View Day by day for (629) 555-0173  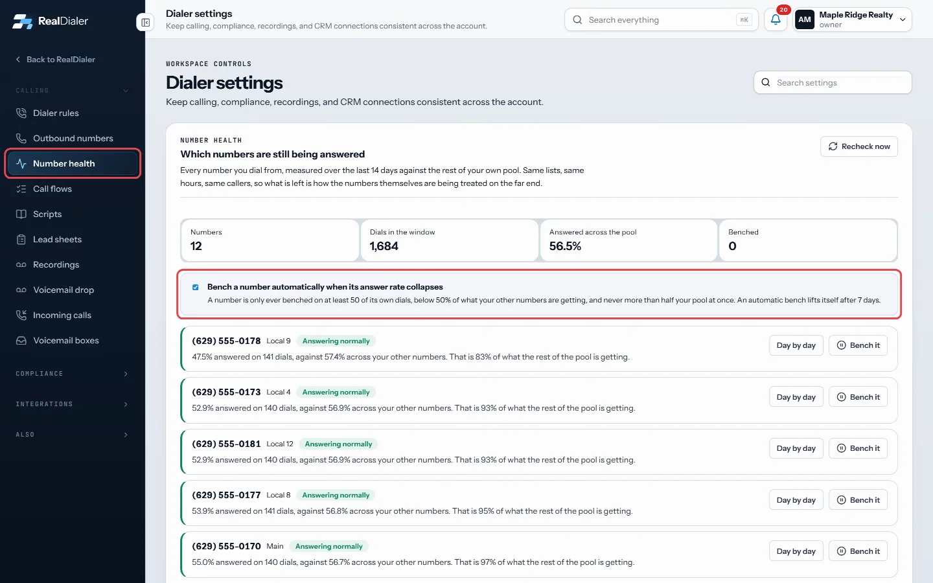(796, 397)
